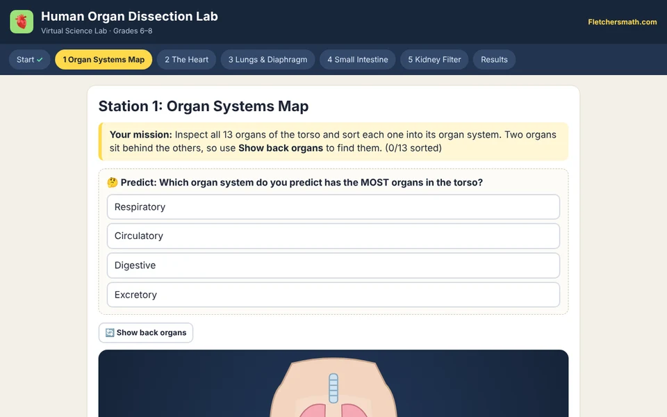
Task: Select the 1 Organ Systems Map tab
Action: pos(104,60)
